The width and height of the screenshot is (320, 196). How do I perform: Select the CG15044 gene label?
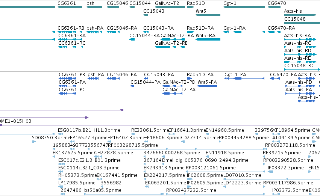pos(140,3)
